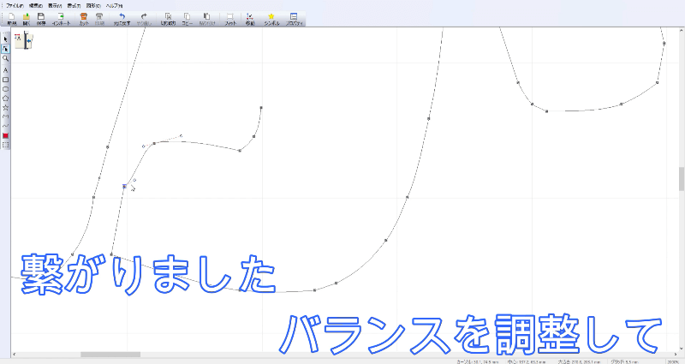The image size is (685, 364).
Task: Click the 中心 center readout in status bar
Action: (x=527, y=361)
